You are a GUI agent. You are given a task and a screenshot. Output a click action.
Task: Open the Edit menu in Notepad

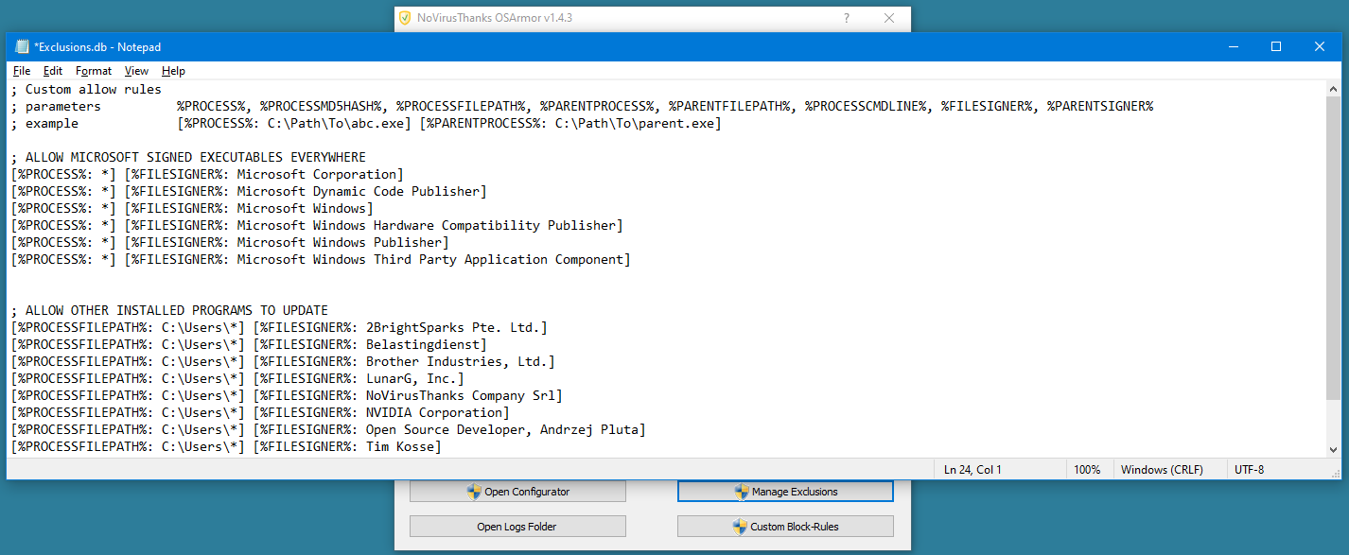pos(53,71)
